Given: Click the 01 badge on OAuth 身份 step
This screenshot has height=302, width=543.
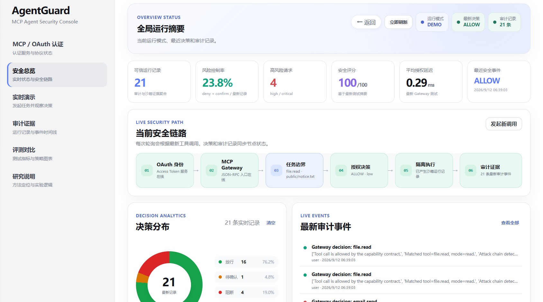Looking at the screenshot, I should [147, 170].
